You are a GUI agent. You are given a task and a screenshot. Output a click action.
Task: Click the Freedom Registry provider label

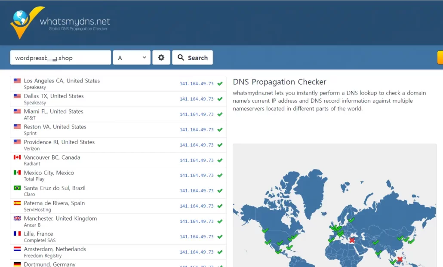click(43, 255)
